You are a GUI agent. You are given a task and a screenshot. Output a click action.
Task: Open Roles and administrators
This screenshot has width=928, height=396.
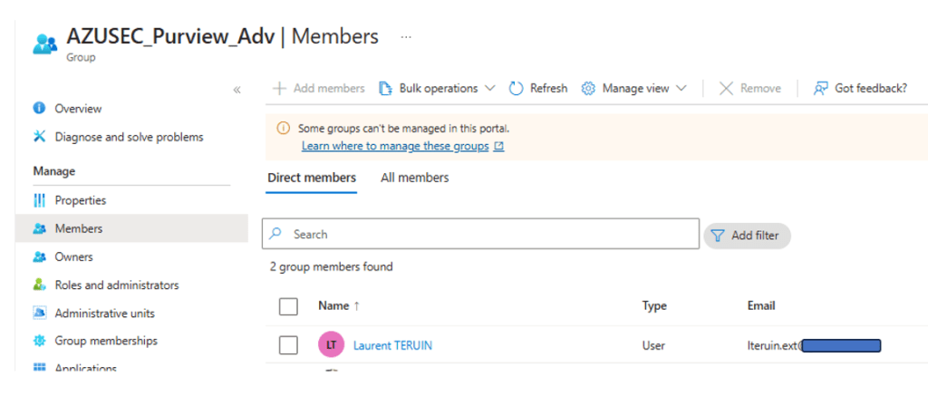tap(116, 285)
